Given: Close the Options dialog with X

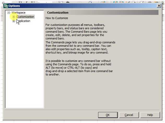Looking at the screenshot, I should (x=158, y=5).
